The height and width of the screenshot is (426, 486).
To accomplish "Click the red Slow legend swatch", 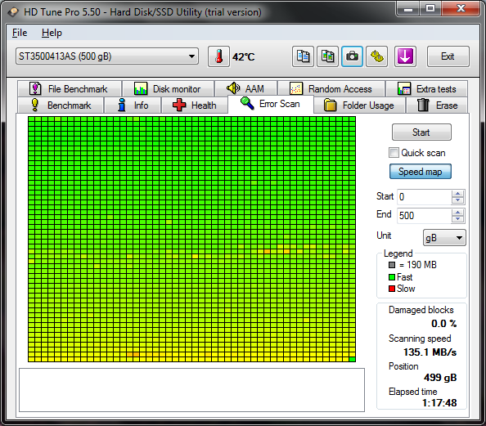I will click(392, 289).
